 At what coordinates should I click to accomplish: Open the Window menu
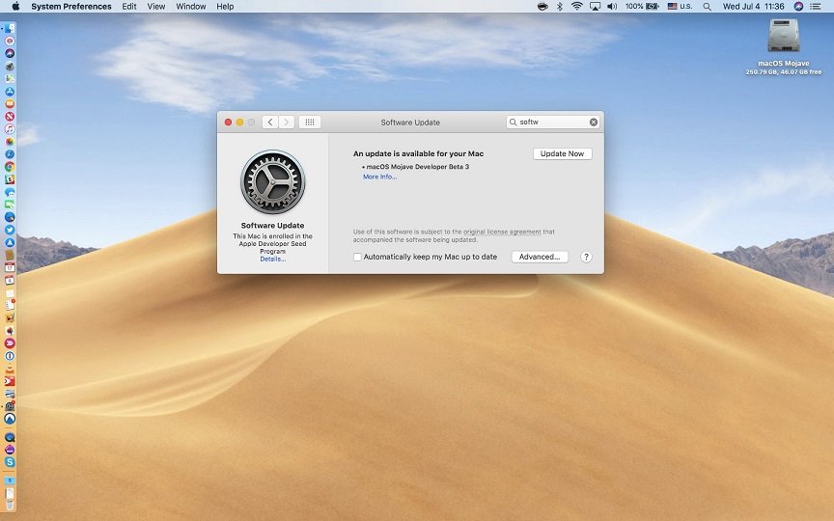[x=190, y=7]
